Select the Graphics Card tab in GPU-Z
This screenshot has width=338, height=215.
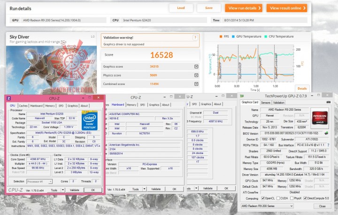(250, 102)
